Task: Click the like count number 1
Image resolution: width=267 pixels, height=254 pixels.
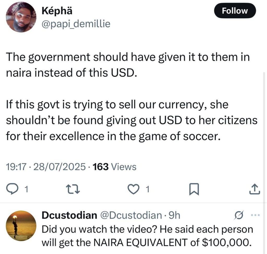Action: coord(148,189)
